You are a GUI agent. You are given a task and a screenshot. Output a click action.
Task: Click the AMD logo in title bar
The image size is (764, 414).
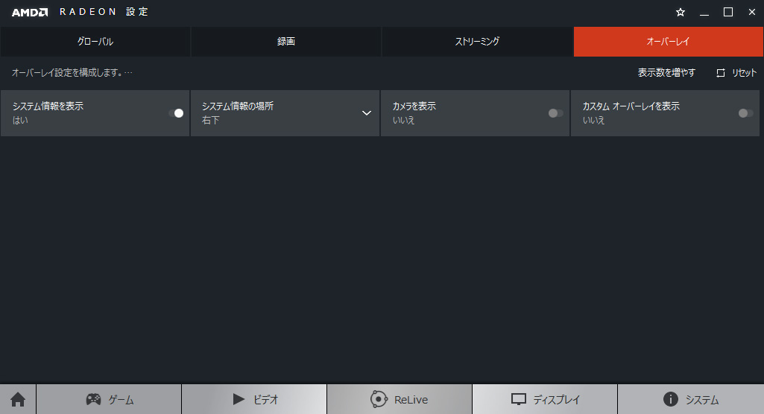coord(30,12)
